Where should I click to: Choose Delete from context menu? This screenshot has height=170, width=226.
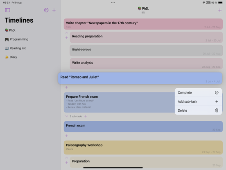pos(198,110)
